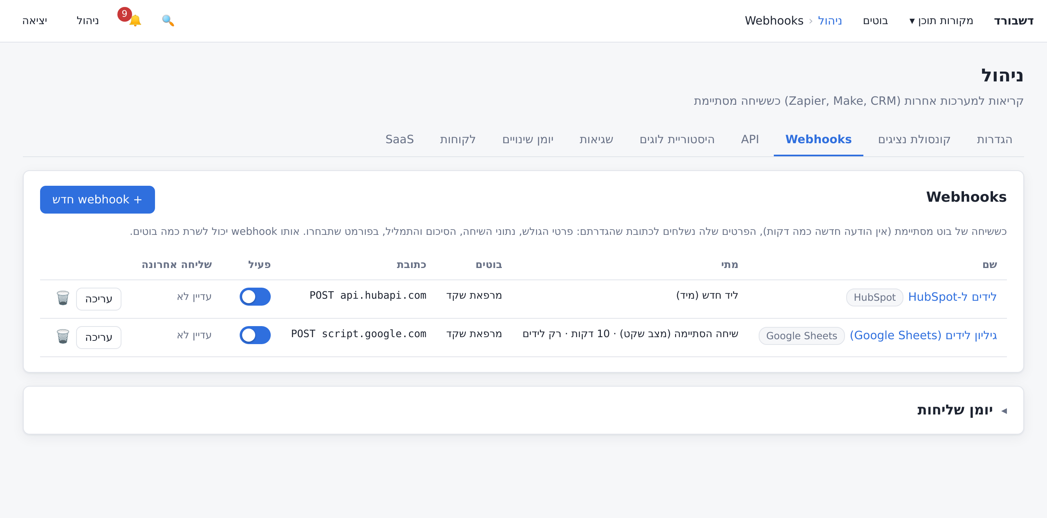Image resolution: width=1047 pixels, height=518 pixels.
Task: Expand the יומן שליחות section
Action: pyautogui.click(x=962, y=410)
